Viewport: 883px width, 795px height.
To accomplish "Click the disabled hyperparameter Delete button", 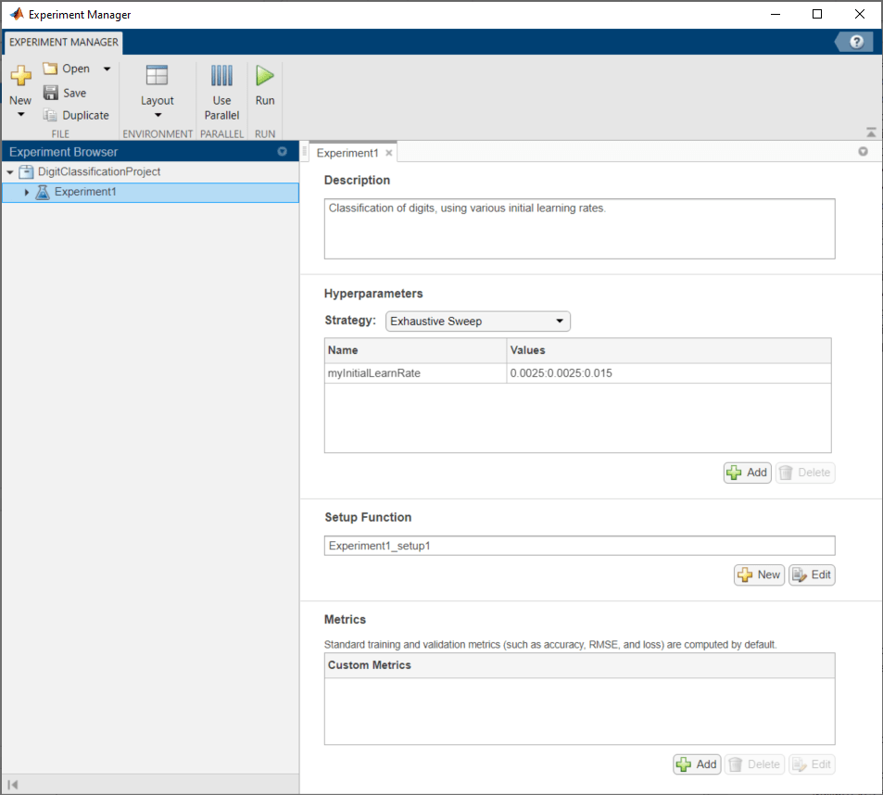I will [x=805, y=473].
